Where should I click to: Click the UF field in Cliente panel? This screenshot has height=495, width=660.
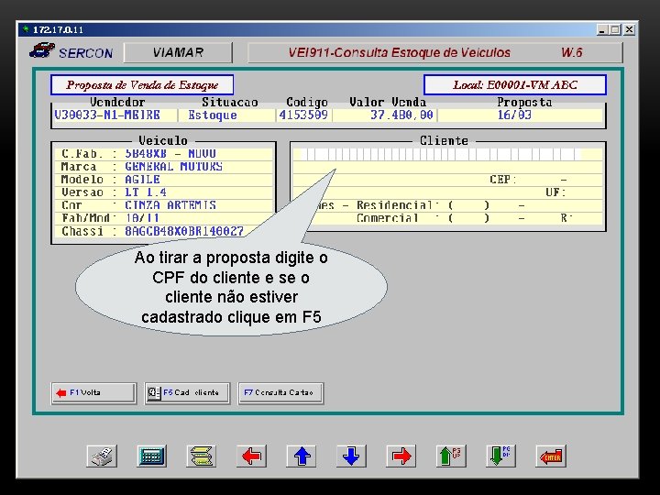[584, 192]
